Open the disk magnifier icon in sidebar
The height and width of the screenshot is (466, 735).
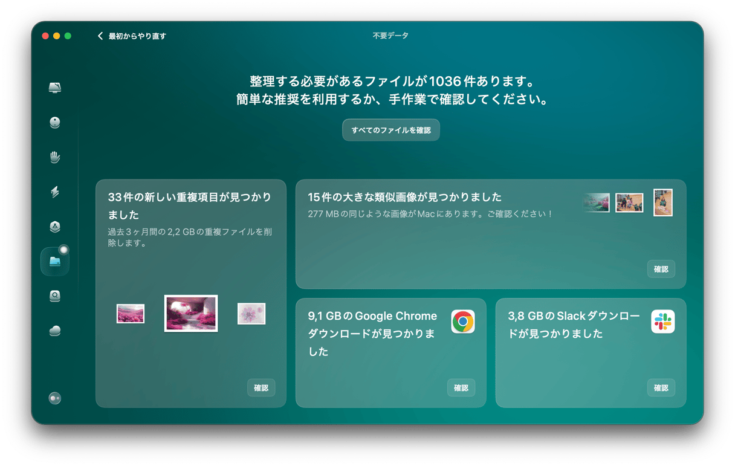pyautogui.click(x=55, y=296)
